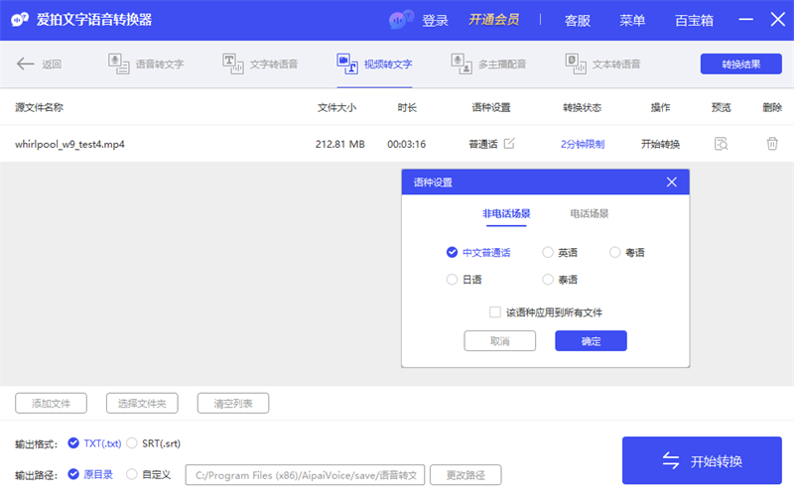This screenshot has height=498, width=794.
Task: Click the 确定 confirm button
Action: point(591,341)
